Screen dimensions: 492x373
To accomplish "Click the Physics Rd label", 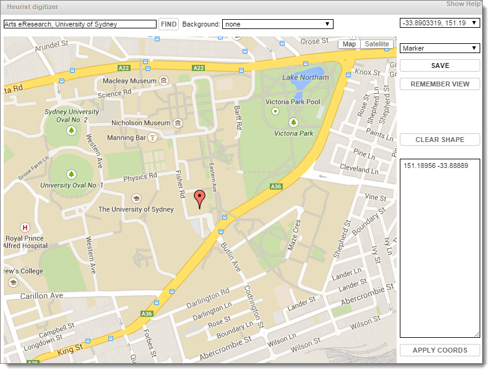I will point(140,177).
